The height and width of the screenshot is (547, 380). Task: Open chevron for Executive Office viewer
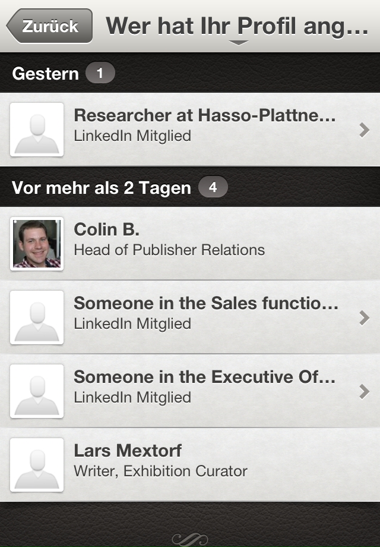(364, 391)
